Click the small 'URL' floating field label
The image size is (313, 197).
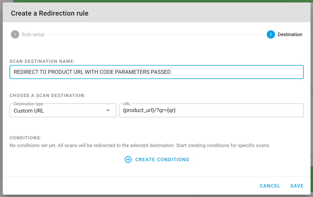pos(127,104)
